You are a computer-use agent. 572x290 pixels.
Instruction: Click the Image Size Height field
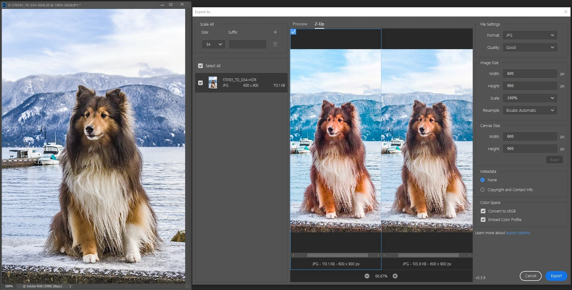(530, 86)
